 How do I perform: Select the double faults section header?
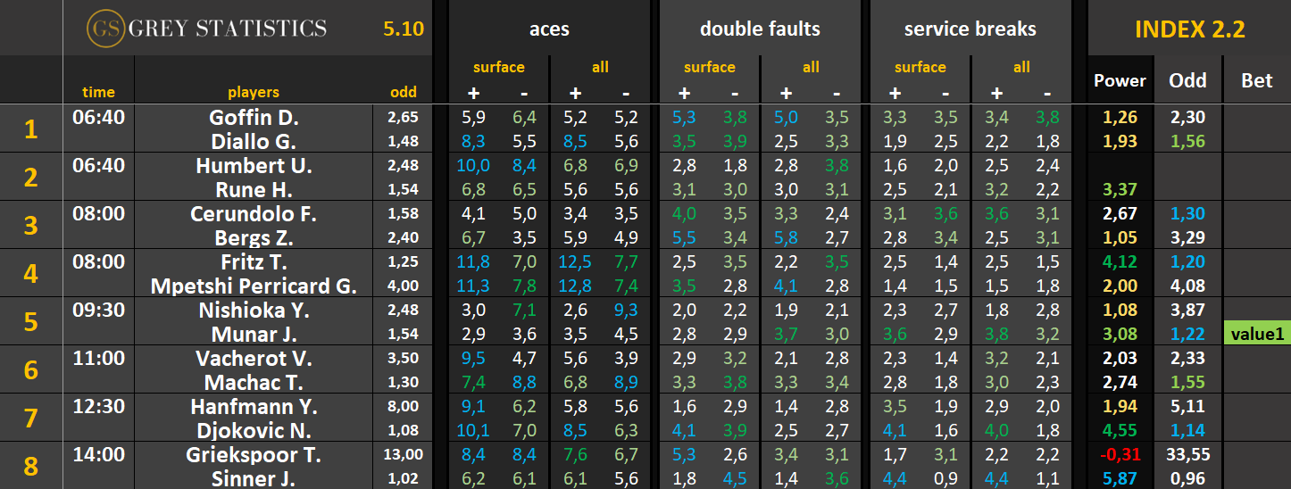[760, 29]
